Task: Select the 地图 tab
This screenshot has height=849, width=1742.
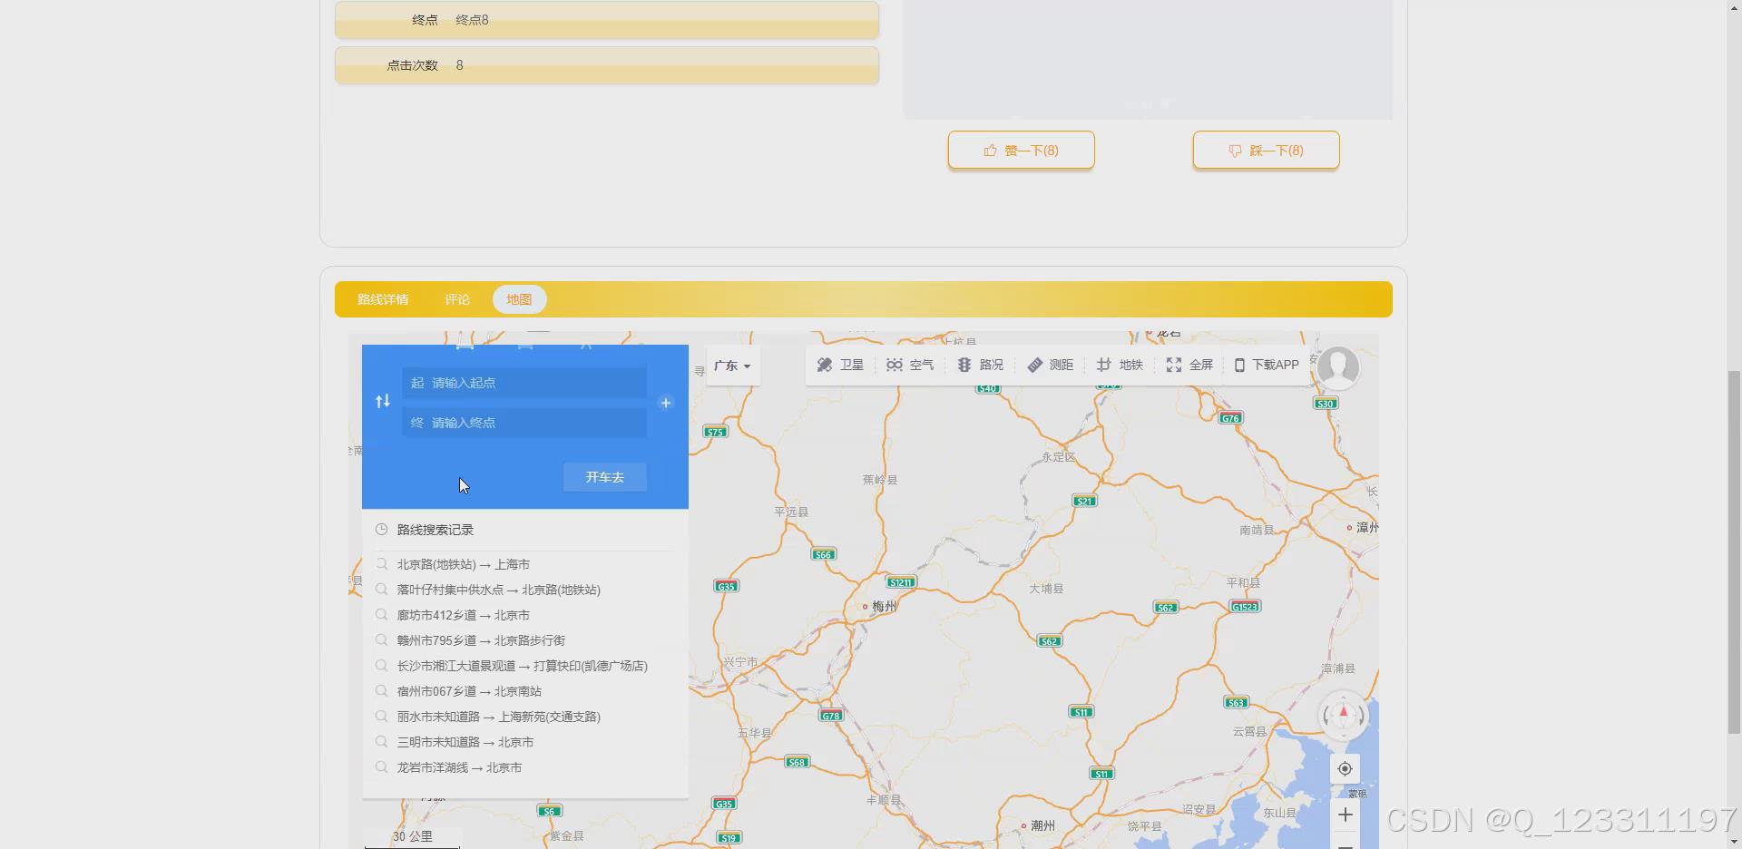Action: [x=519, y=299]
